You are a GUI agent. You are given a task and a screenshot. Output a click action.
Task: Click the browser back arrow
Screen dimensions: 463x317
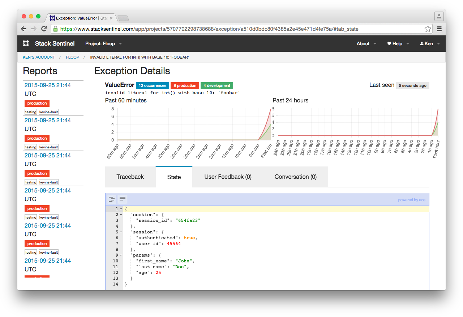(x=23, y=29)
